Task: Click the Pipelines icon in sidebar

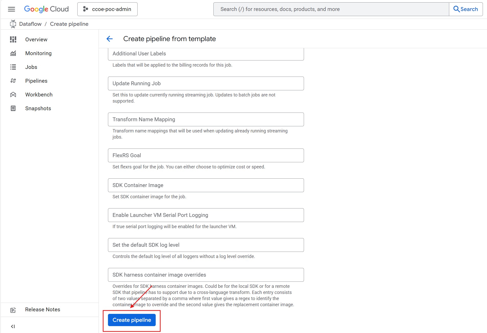Action: pos(13,81)
